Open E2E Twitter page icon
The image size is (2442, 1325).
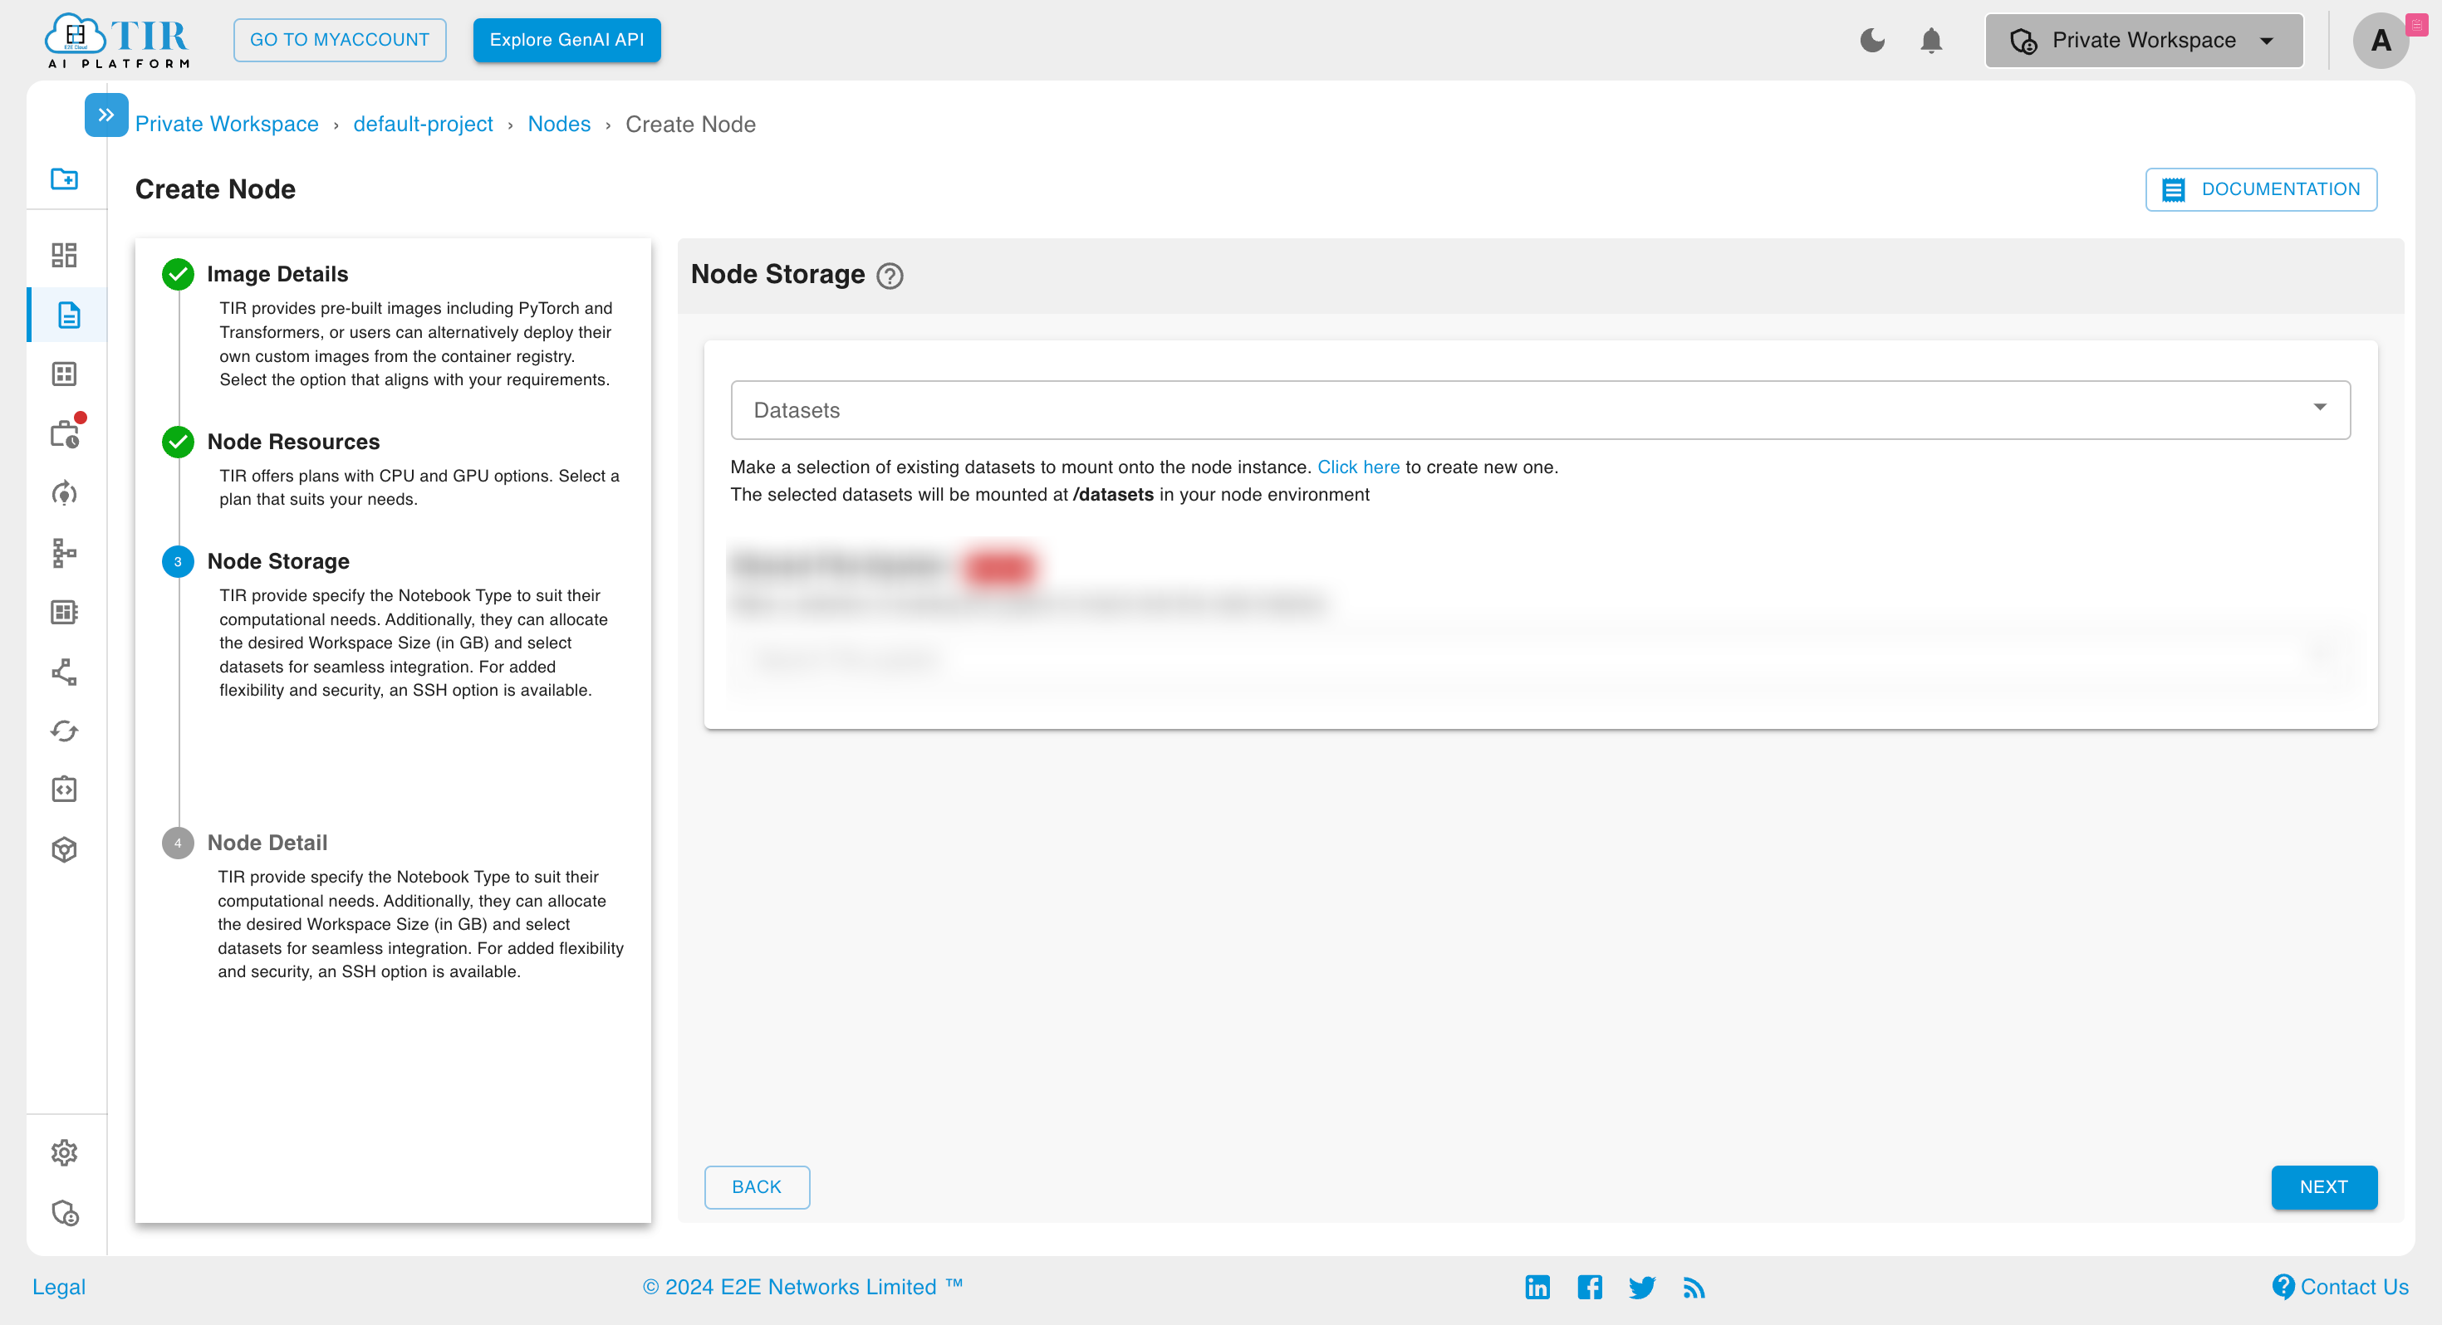click(1642, 1287)
